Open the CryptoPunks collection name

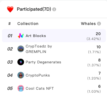[x=38, y=75]
